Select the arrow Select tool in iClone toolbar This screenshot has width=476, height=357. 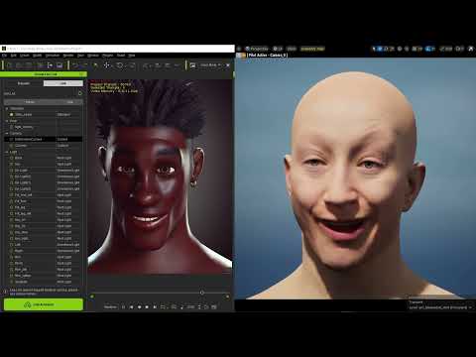click(x=95, y=65)
